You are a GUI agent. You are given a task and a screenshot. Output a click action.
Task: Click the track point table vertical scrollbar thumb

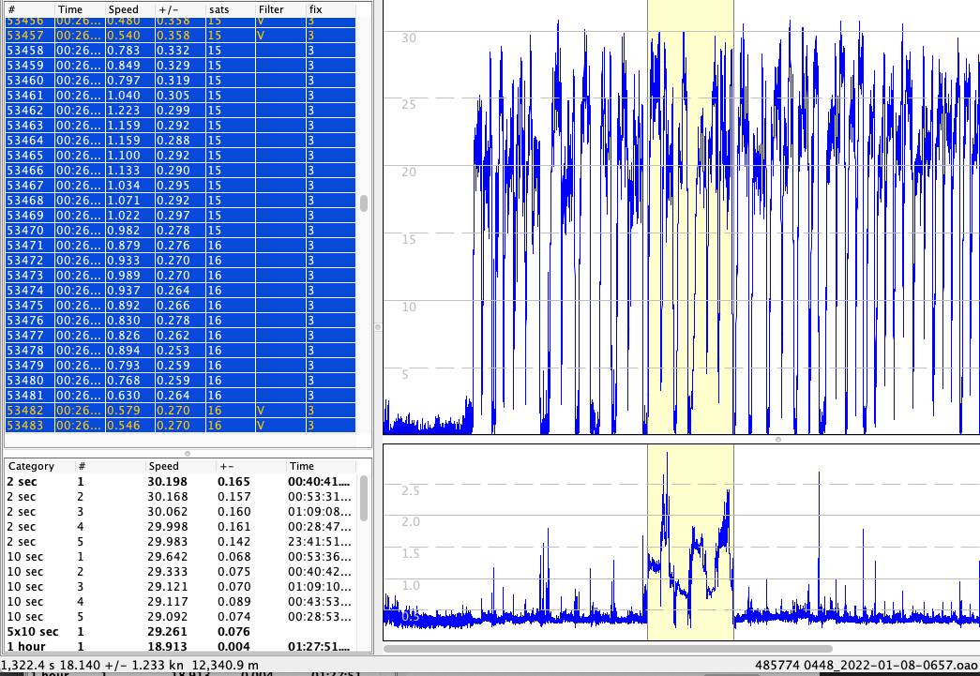(364, 203)
